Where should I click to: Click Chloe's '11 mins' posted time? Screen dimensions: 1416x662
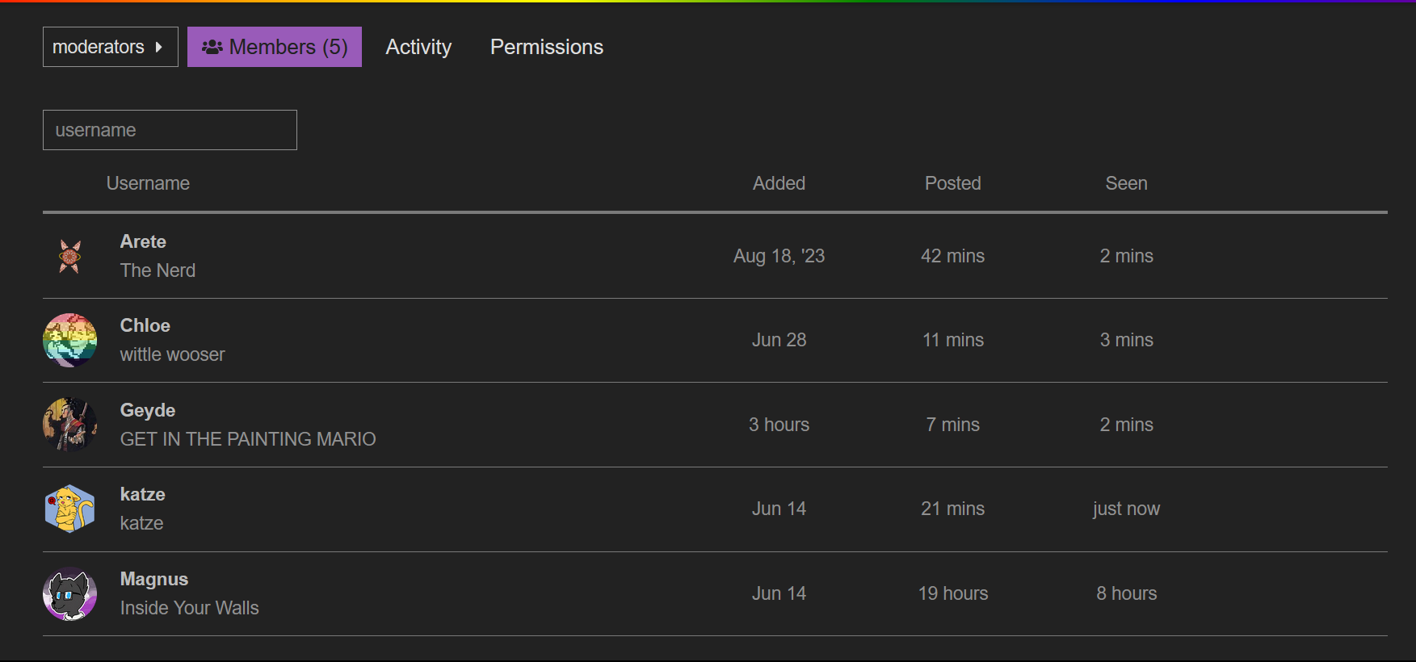pos(952,340)
